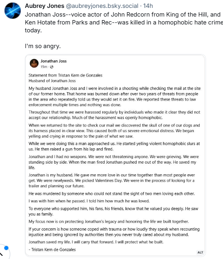
Task: Click the globe public-visibility icon
Action: click(52, 67)
